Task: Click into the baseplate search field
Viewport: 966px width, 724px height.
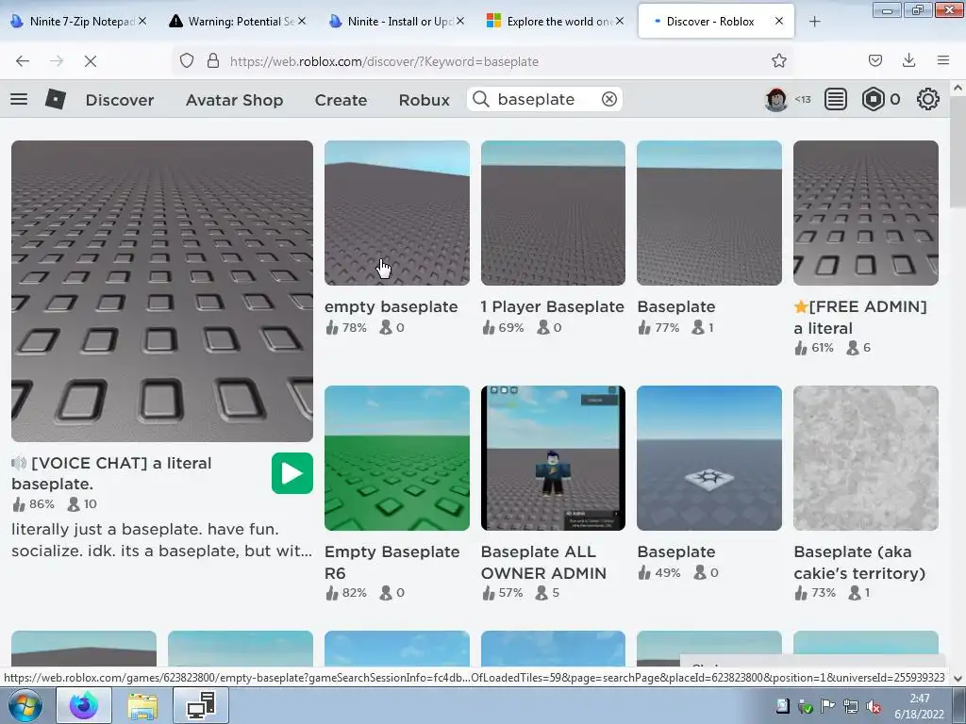Action: click(x=544, y=99)
